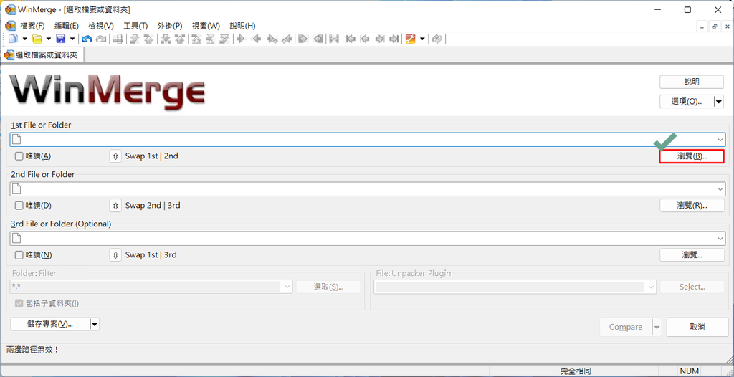Click the grey Redo arrow icon
Viewport: 734px width, 377px height.
(100, 39)
